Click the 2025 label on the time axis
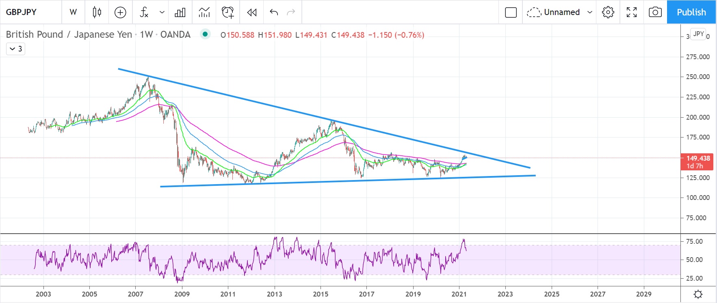 click(552, 294)
